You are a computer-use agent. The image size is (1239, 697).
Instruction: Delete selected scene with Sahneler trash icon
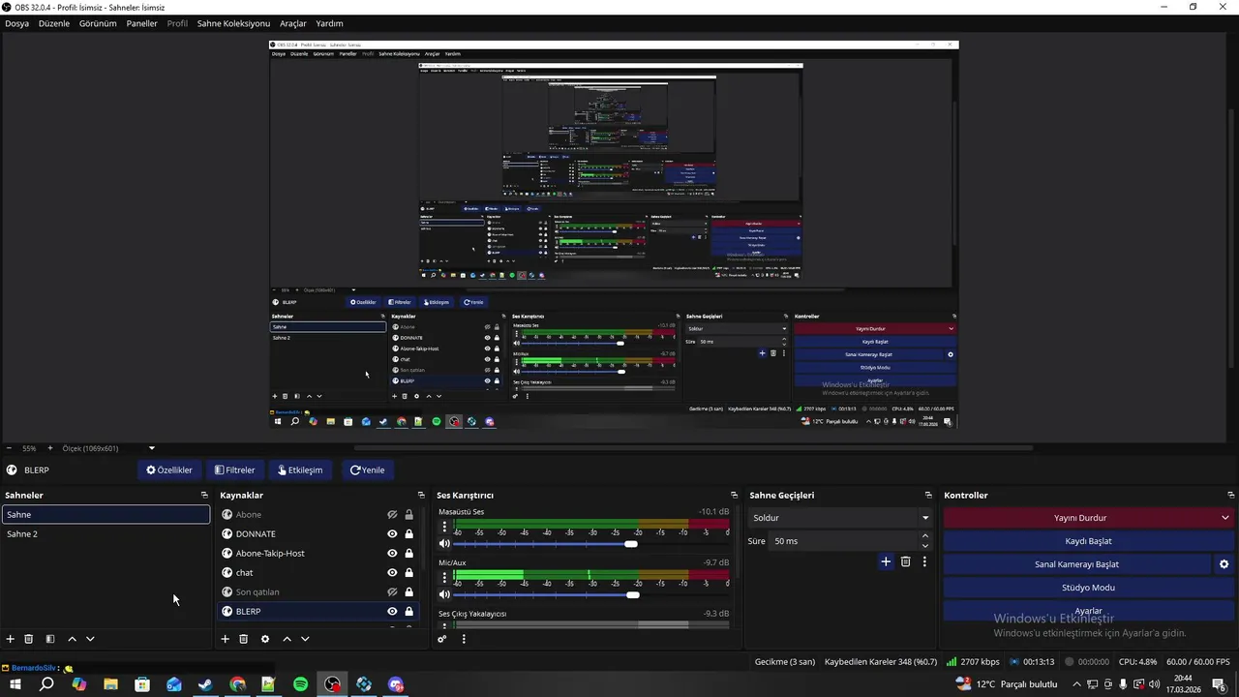[29, 639]
